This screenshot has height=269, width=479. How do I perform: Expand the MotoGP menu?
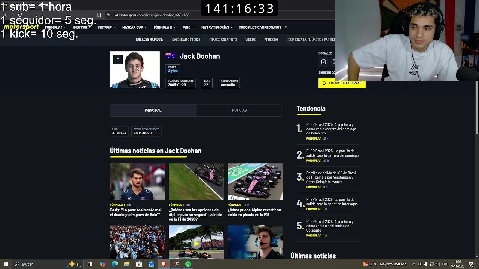[x=106, y=27]
